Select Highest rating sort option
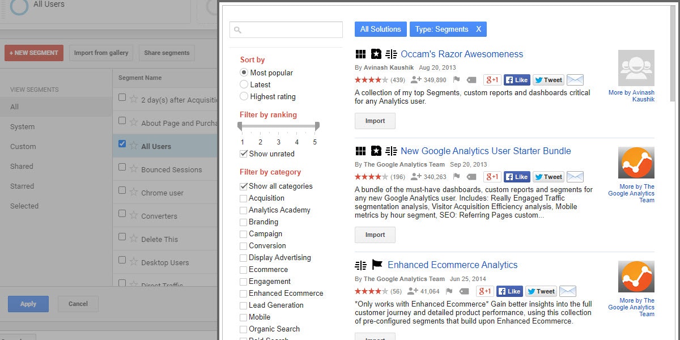680x340 pixels. 244,96
